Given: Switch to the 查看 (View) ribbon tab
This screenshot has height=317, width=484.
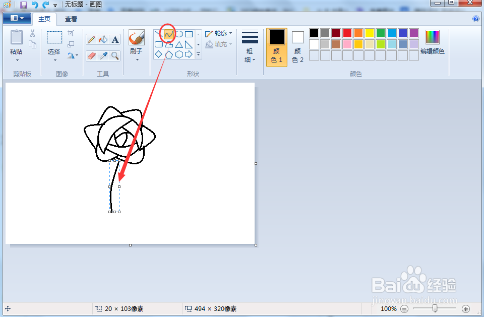Looking at the screenshot, I should coord(71,19).
